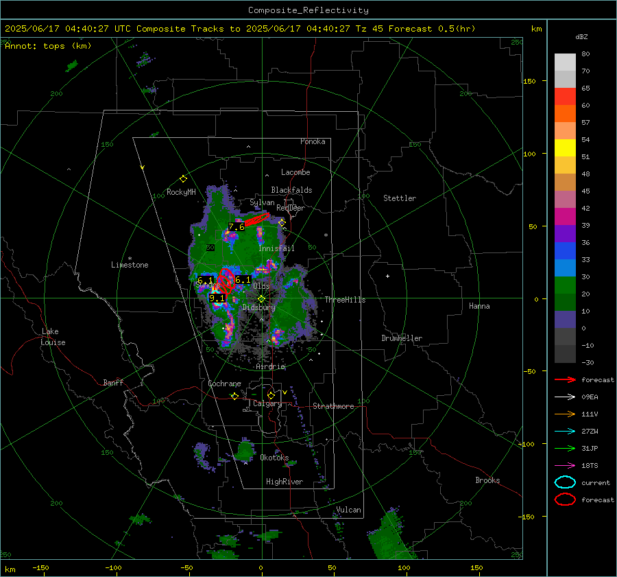Click the Lacombe city label
This screenshot has height=577, width=617.
(x=295, y=172)
